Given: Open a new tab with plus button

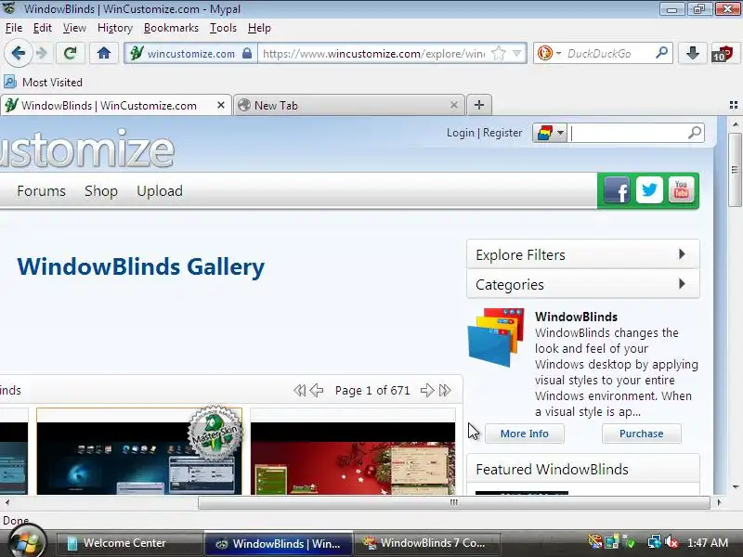Looking at the screenshot, I should (479, 105).
